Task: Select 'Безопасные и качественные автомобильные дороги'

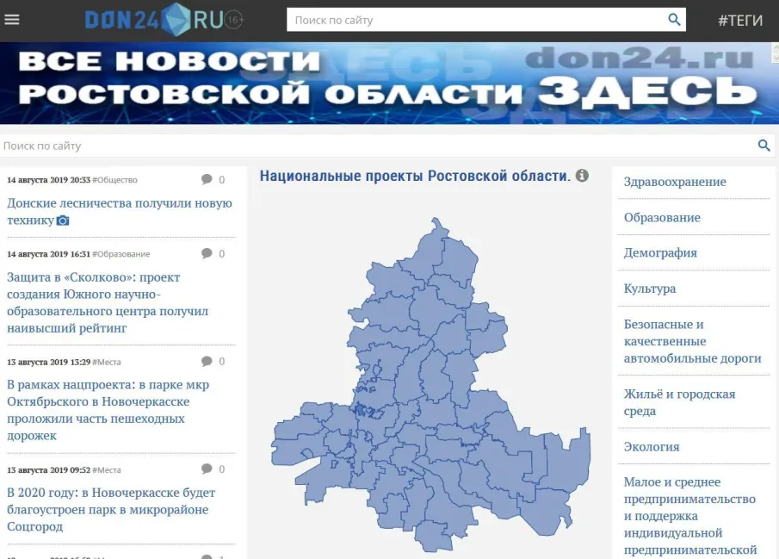Action: pos(693,341)
